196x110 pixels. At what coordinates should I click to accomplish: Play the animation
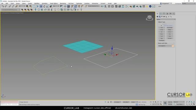(x=156, y=102)
